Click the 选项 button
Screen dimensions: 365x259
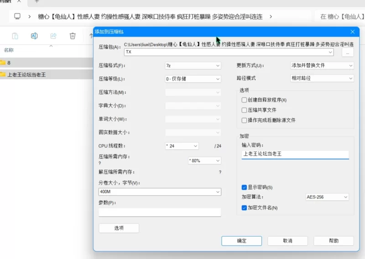119,228
